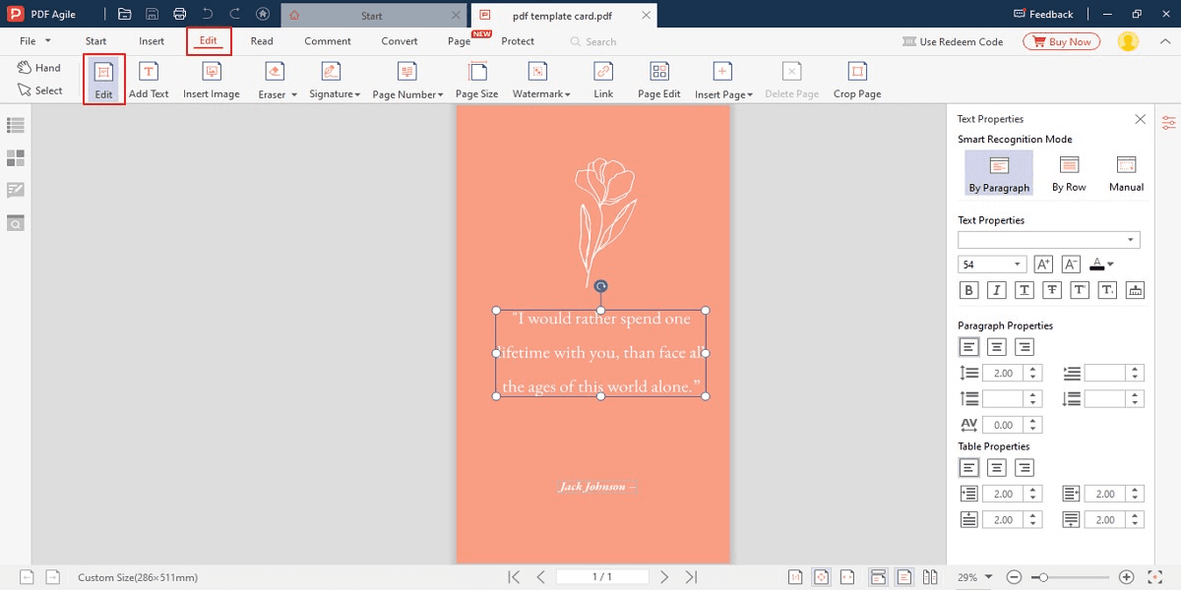Select the Crop Page tool
Screen dimensions: 1181x590
click(x=857, y=80)
